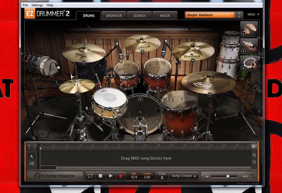Select next preset with up stepper arrow
The width and height of the screenshot is (282, 193).
tap(239, 13)
